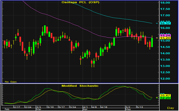The image size is (179, 111).
Task: Select the 5/13 date label
Action: pos(140,107)
